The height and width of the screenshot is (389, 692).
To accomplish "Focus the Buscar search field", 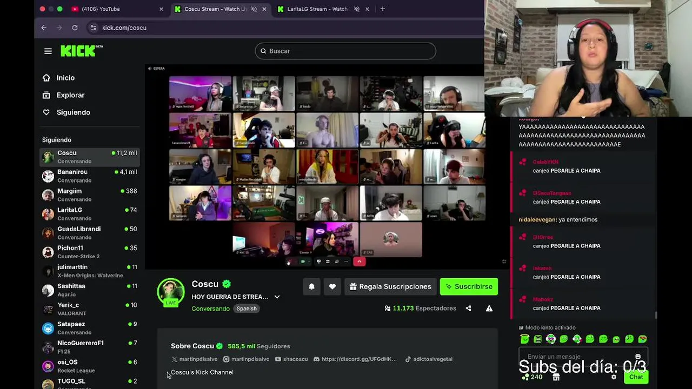I will point(345,51).
